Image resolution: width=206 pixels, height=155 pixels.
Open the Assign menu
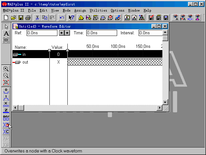click(80, 10)
